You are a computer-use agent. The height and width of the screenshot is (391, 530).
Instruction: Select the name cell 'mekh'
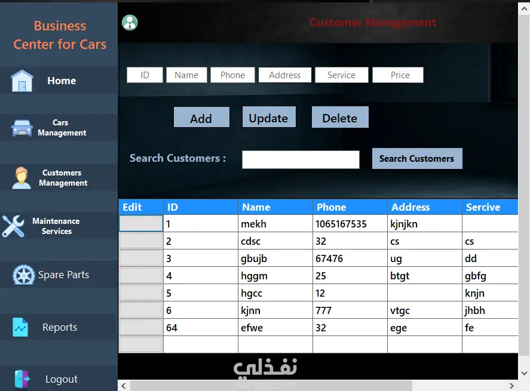tap(275, 223)
